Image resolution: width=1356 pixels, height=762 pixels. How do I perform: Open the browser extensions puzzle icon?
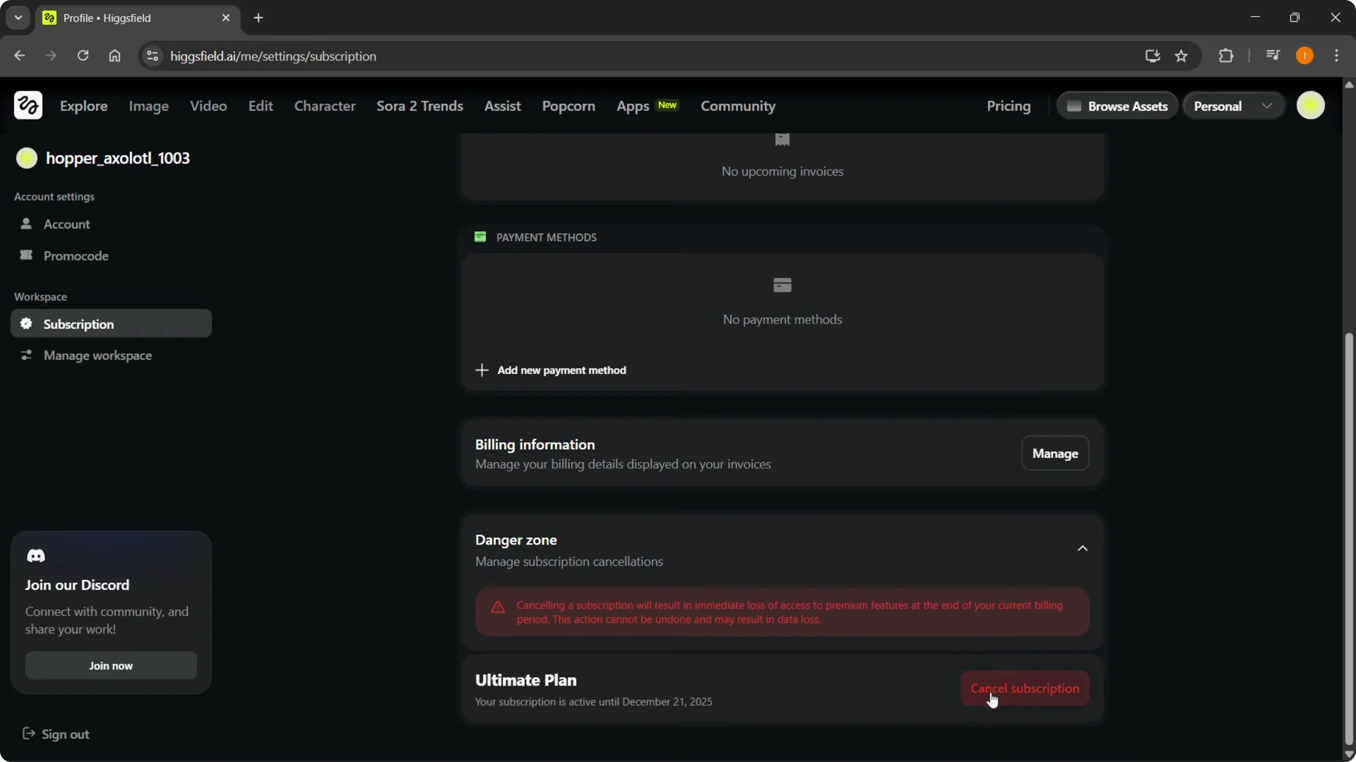coord(1227,56)
